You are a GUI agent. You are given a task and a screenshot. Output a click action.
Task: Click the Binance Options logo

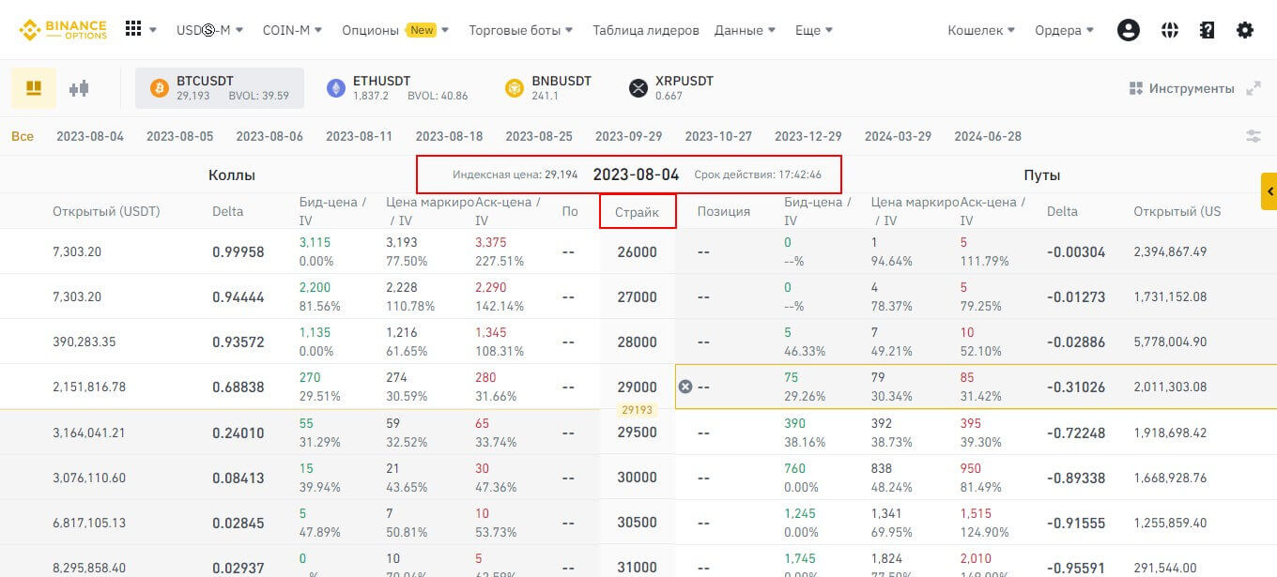(x=62, y=30)
